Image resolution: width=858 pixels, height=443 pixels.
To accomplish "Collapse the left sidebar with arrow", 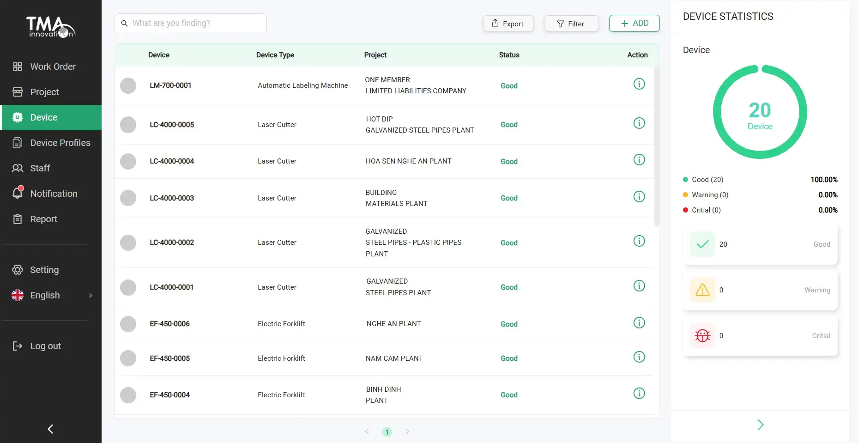I will [50, 429].
